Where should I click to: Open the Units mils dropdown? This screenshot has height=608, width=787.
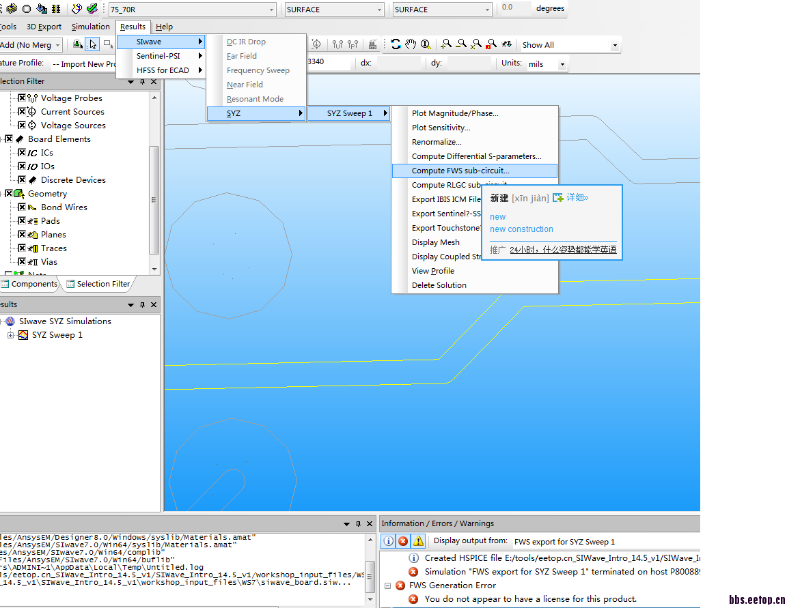pos(562,64)
